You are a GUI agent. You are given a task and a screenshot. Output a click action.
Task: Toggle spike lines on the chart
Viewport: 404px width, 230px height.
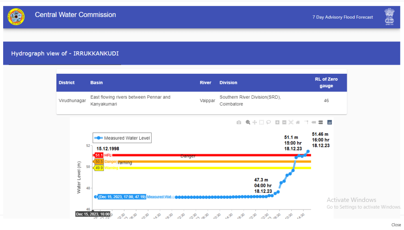306,122
